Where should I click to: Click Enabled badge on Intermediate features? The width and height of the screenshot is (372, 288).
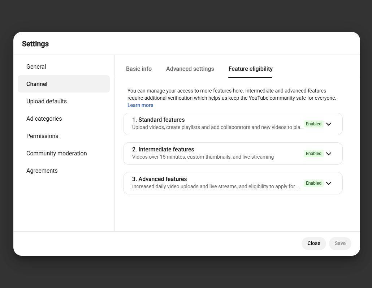[x=313, y=154]
